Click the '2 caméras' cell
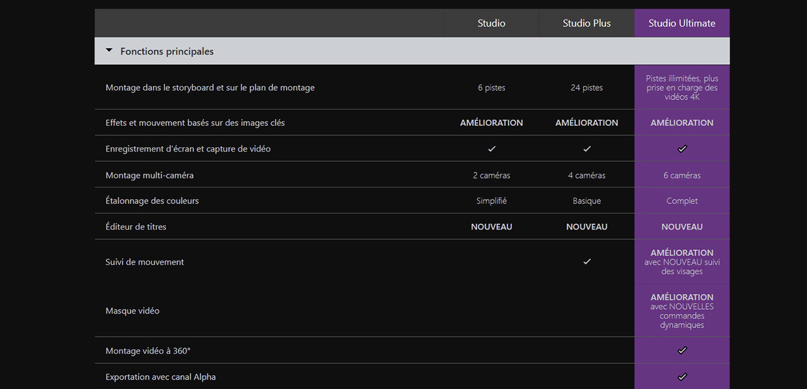The height and width of the screenshot is (389, 807). coord(492,175)
